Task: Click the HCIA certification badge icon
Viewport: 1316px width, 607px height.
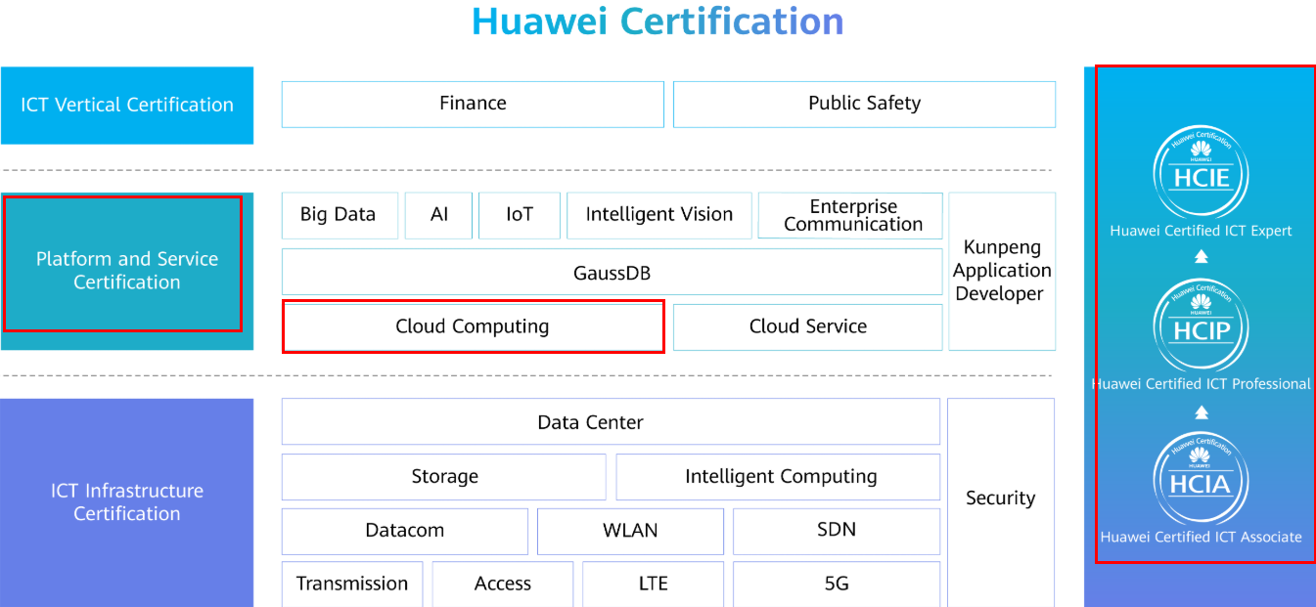Action: click(1201, 478)
